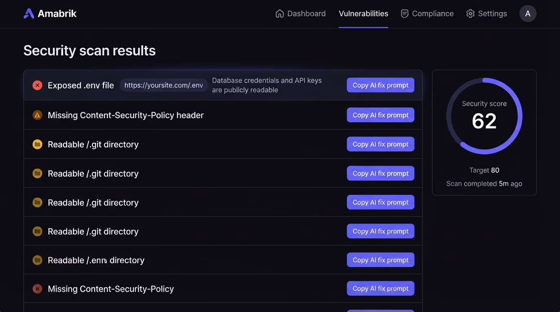Click the Scan completed 5m ago text
560x312 pixels.
click(x=484, y=184)
